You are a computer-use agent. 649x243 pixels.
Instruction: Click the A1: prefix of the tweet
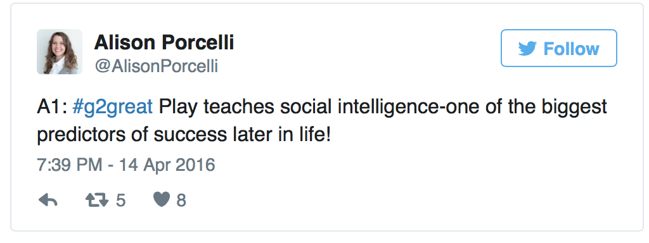click(52, 107)
